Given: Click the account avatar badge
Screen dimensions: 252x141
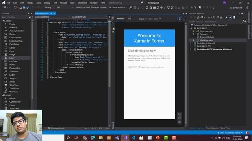Looking at the screenshot, I should click(x=224, y=3).
